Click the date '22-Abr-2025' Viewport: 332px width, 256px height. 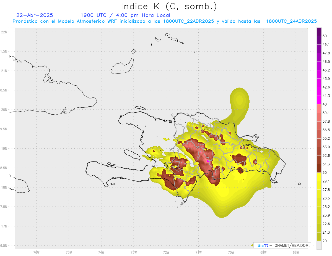coord(35,15)
